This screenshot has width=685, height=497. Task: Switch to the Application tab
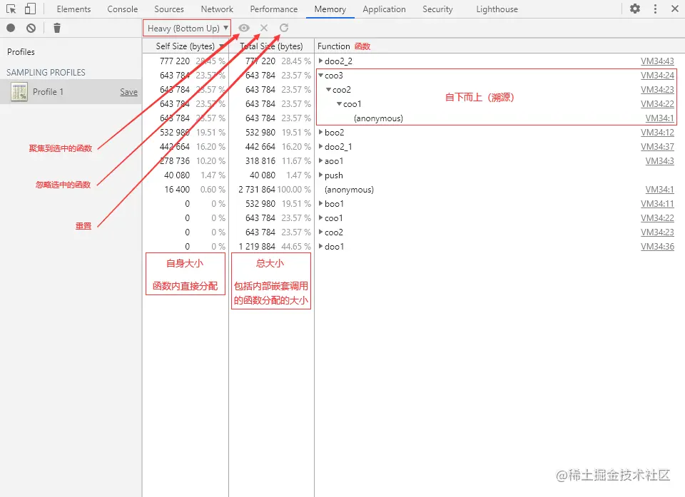[384, 9]
